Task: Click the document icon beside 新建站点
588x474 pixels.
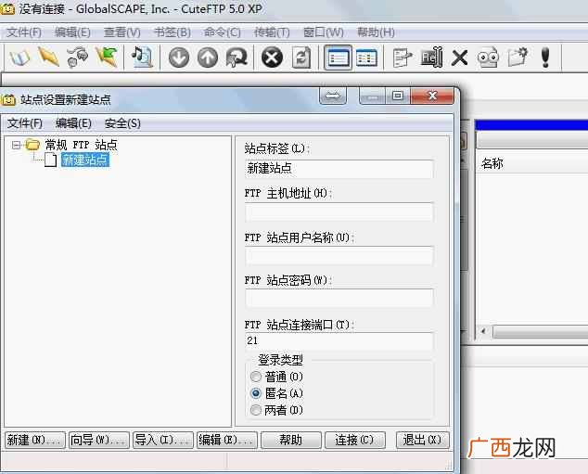Action: tap(50, 160)
